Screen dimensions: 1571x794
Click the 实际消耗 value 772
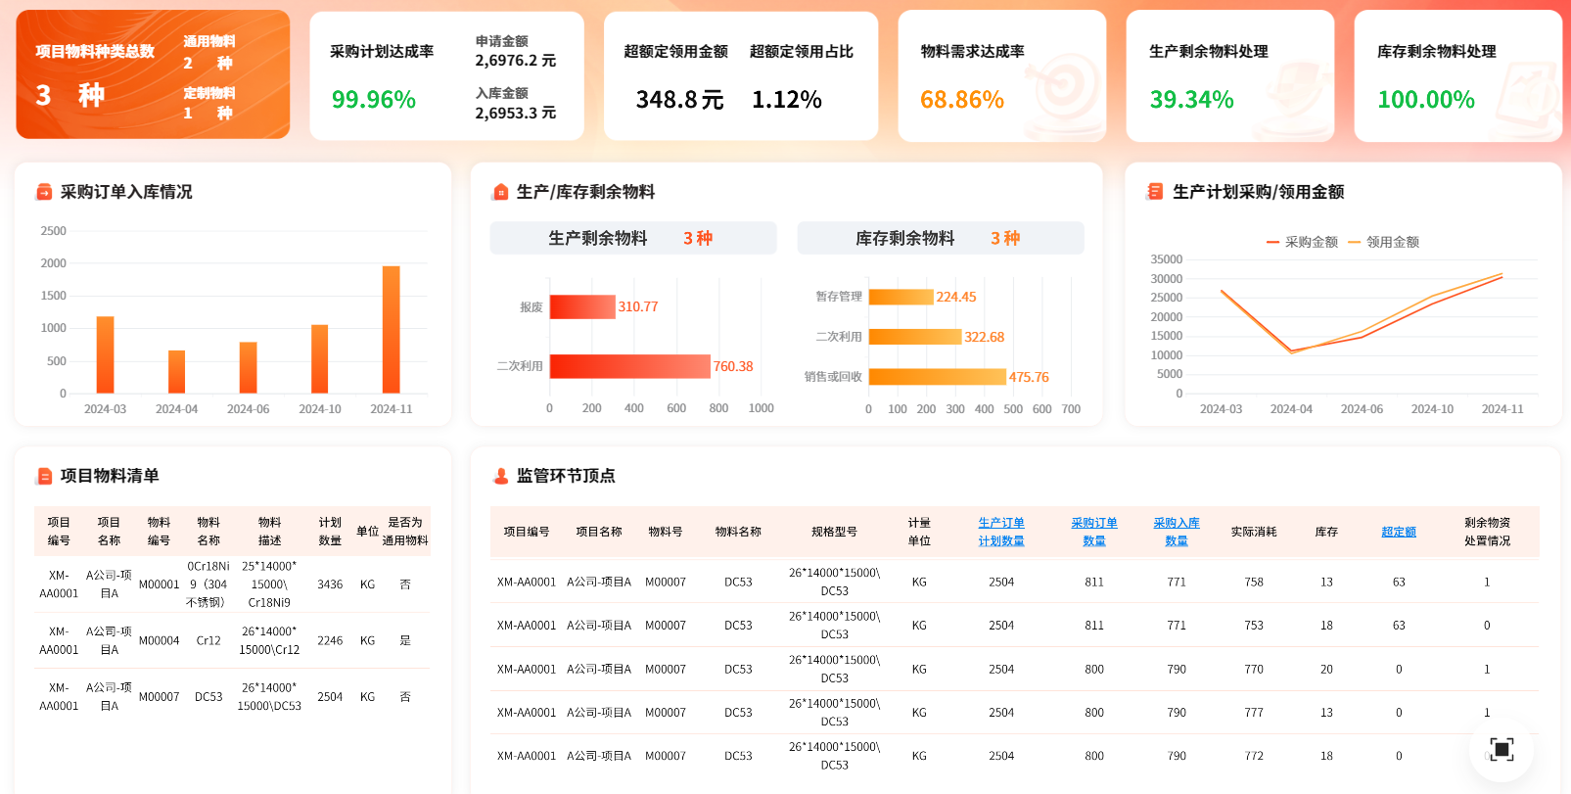[x=1254, y=756]
